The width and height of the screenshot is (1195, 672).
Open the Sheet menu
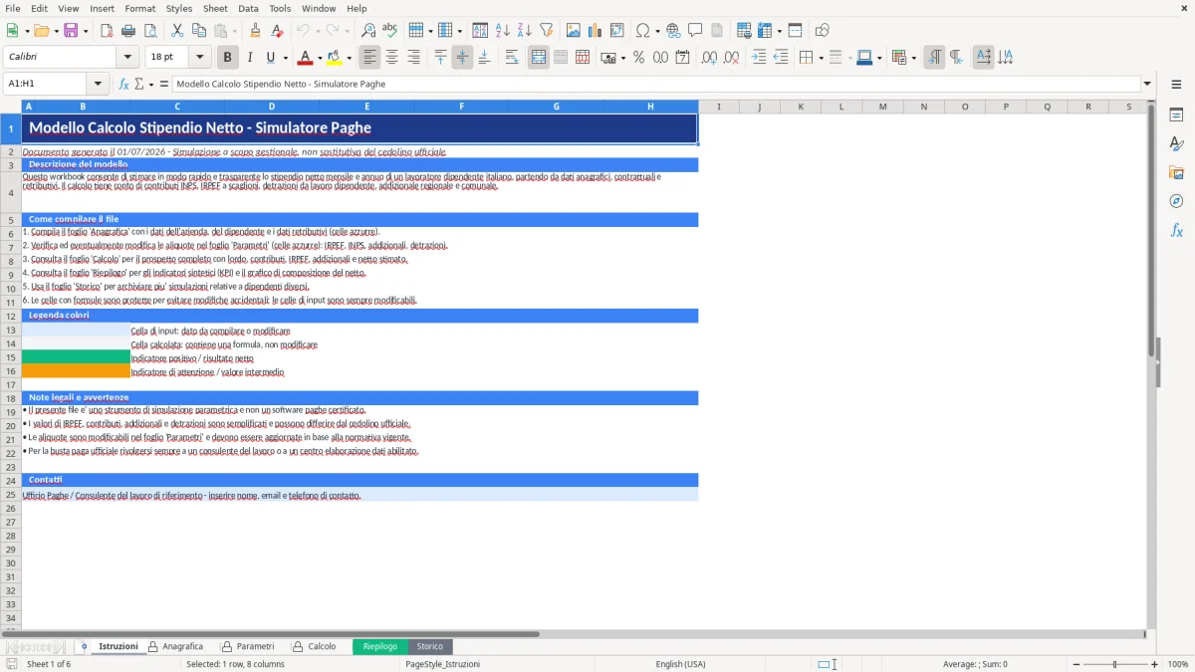click(215, 8)
